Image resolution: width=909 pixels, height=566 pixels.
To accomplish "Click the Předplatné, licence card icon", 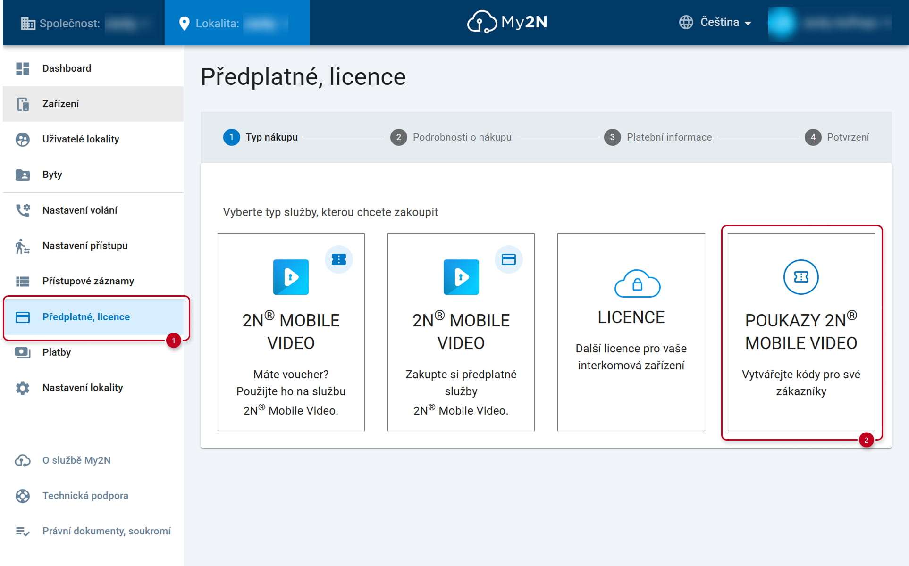I will coord(23,317).
